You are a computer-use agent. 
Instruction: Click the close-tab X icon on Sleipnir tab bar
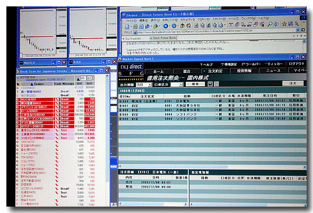[x=301, y=36]
